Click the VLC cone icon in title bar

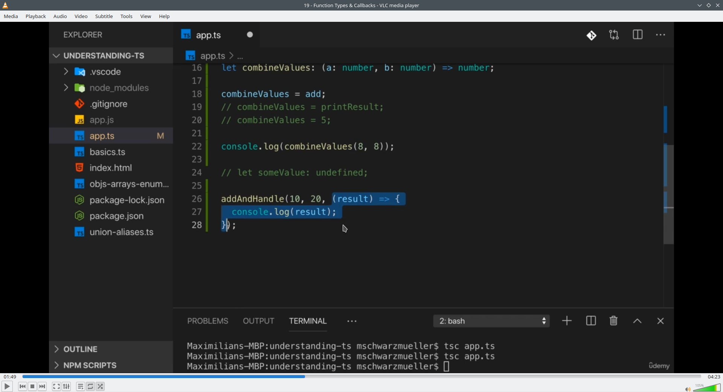[x=6, y=5]
